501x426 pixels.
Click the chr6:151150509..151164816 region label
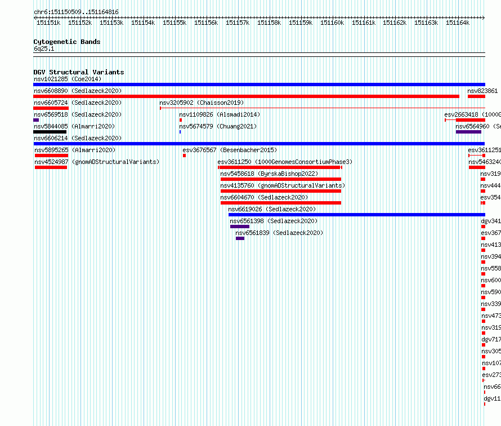(76, 12)
